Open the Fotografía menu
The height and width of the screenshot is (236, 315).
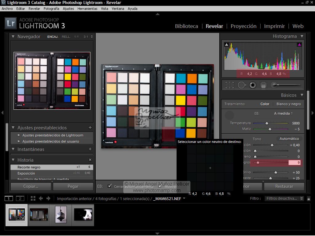(x=51, y=9)
